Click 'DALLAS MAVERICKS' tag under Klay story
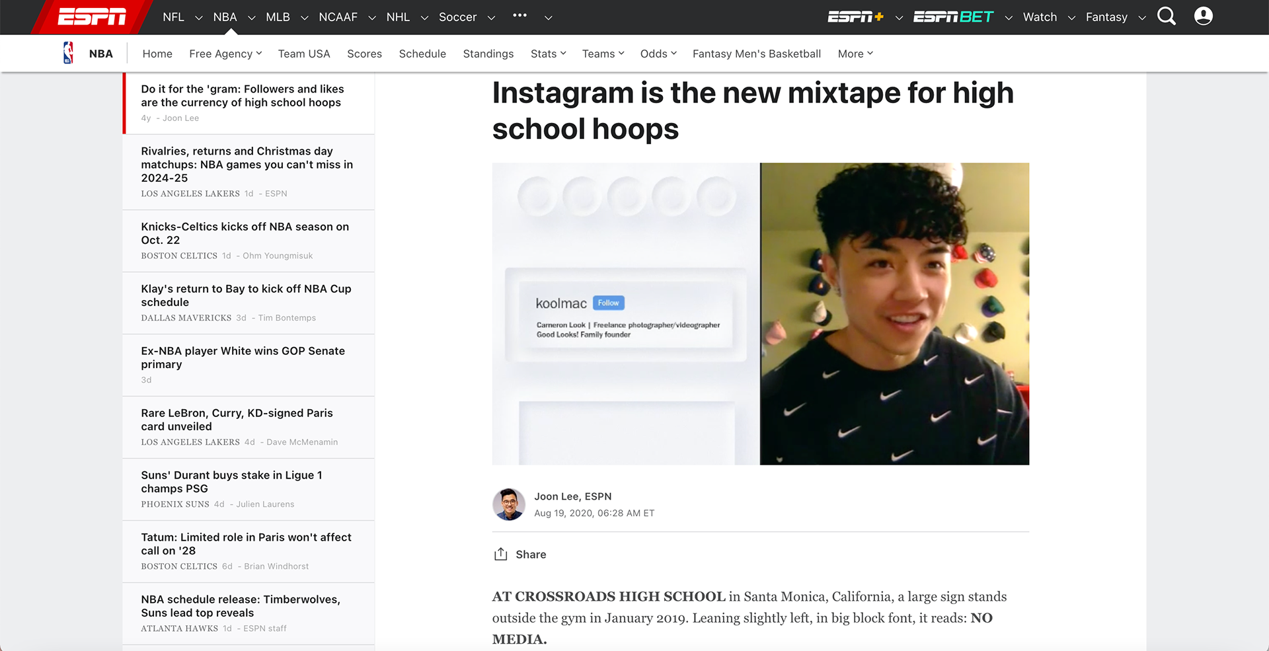 tap(186, 318)
